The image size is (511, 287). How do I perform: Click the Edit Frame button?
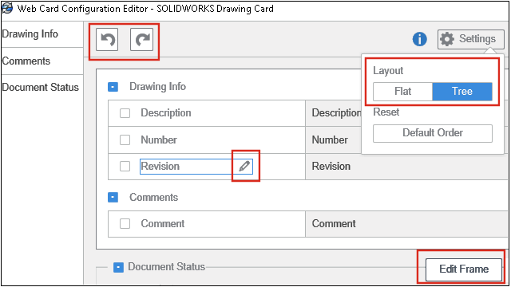(464, 269)
